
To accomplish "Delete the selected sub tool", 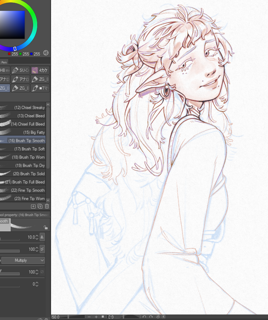I will (47, 206).
